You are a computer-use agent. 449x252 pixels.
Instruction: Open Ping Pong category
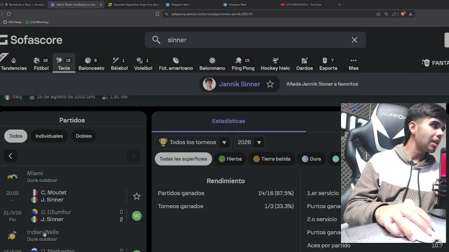[243, 64]
